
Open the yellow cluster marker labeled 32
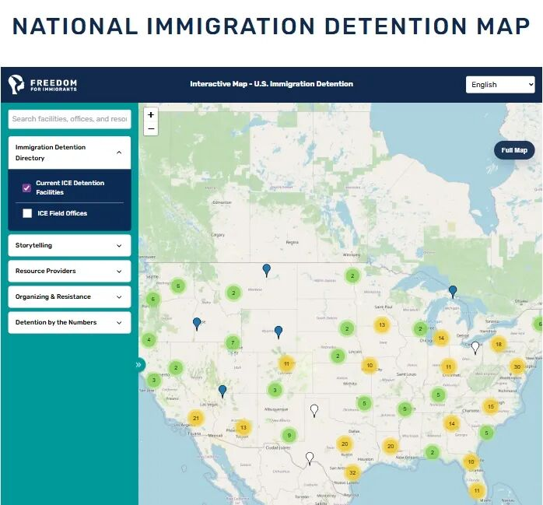352,472
